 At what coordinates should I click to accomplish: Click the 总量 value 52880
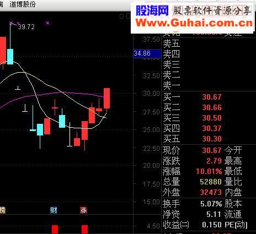click(x=211, y=182)
